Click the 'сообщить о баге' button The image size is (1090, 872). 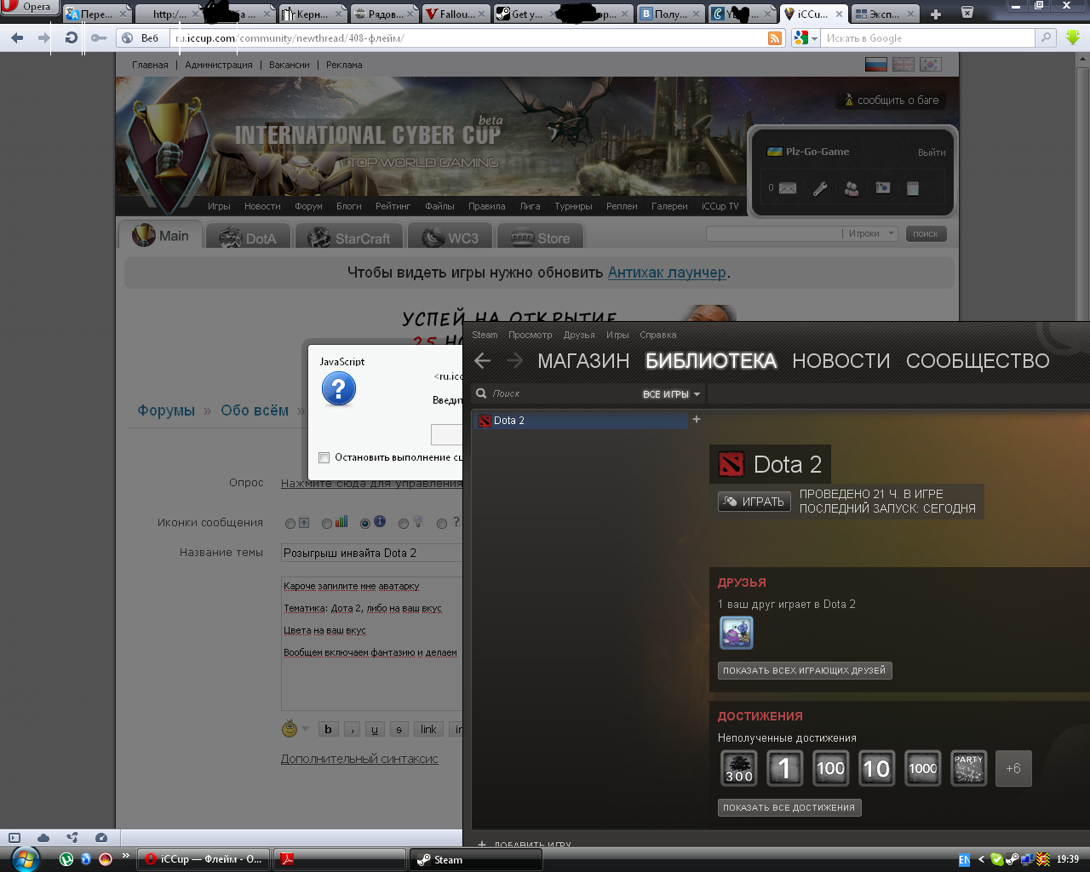[x=891, y=100]
